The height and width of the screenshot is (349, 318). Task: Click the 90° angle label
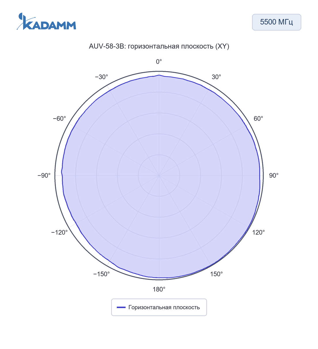tap(274, 176)
